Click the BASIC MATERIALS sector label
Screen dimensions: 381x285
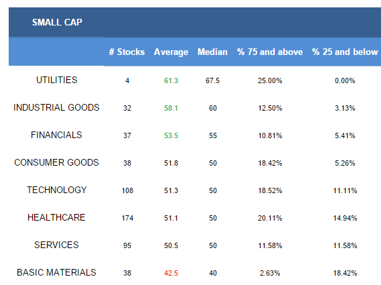click(56, 272)
